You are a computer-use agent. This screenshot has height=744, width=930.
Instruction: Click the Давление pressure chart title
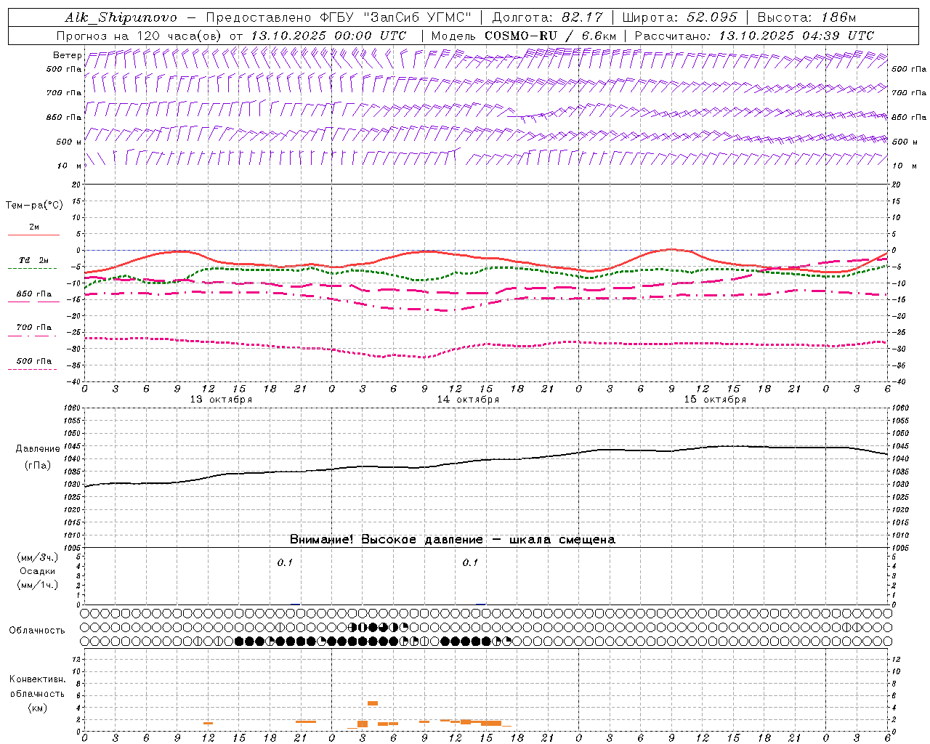pyautogui.click(x=37, y=449)
